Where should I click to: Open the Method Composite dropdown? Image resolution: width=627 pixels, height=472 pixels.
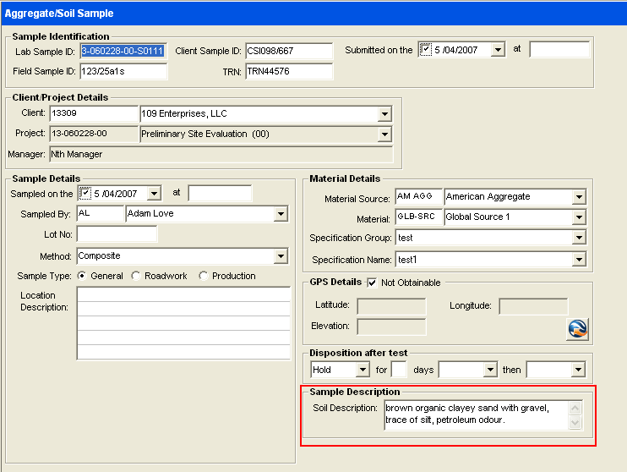(x=281, y=255)
